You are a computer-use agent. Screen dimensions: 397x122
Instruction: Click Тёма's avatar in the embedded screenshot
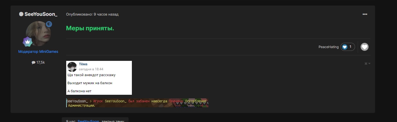click(x=72, y=67)
